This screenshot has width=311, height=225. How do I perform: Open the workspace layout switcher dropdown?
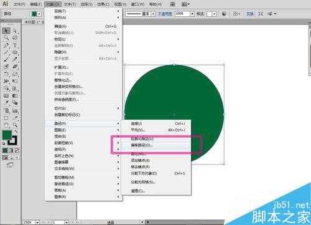pos(185,4)
